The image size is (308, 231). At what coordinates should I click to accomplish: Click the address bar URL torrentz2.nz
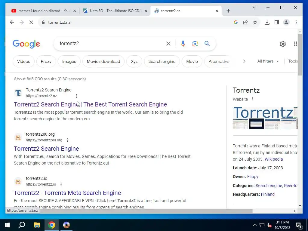pyautogui.click(x=59, y=22)
